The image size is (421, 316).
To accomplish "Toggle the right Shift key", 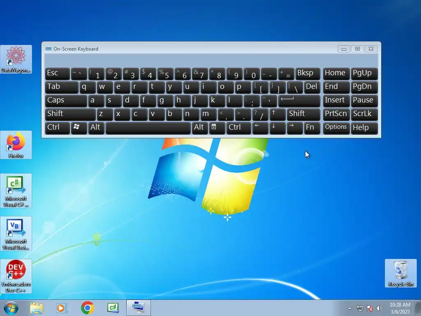I will click(x=303, y=114).
